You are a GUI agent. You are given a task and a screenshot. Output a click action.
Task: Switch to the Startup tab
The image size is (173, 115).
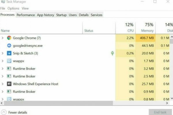click(x=61, y=15)
